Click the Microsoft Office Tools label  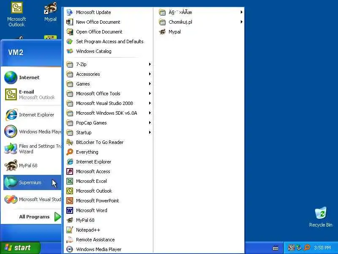98,94
